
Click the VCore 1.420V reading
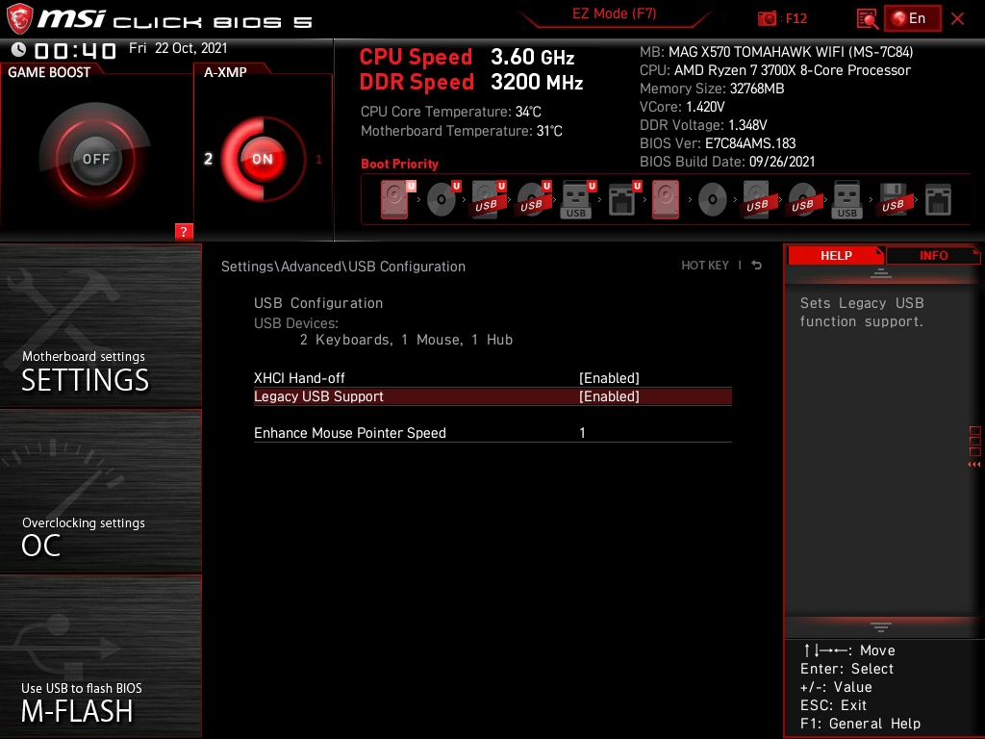[x=682, y=107]
